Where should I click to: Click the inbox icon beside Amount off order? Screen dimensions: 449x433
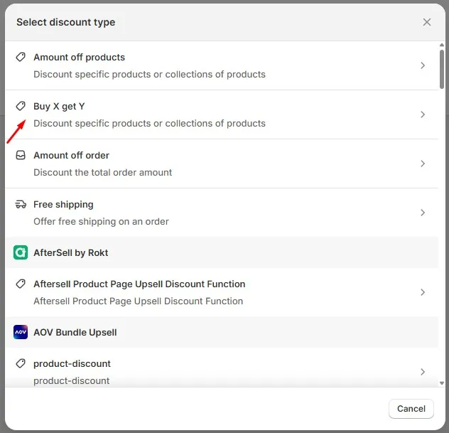tap(21, 155)
